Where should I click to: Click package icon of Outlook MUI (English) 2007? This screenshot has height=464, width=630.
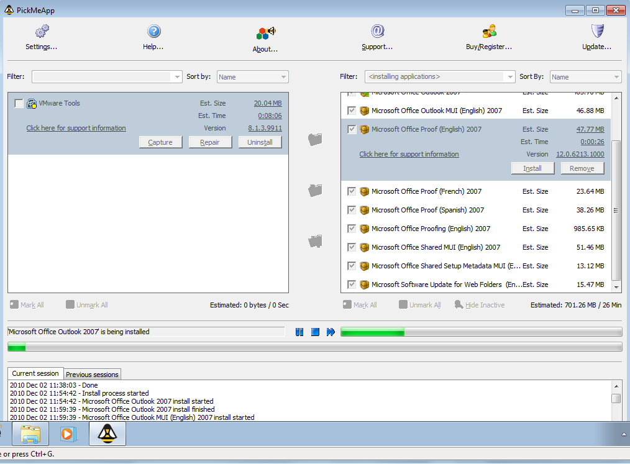[365, 111]
